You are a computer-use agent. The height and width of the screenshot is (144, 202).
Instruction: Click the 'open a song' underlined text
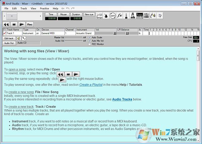pos(17,70)
